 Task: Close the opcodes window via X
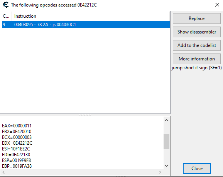point(217,5)
